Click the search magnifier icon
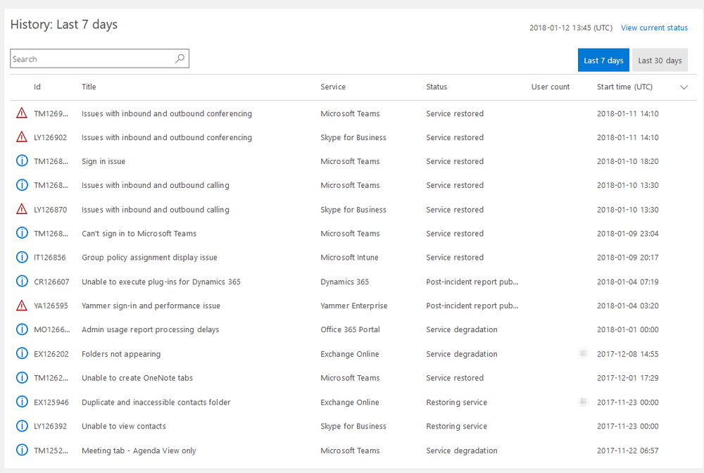 [180, 58]
